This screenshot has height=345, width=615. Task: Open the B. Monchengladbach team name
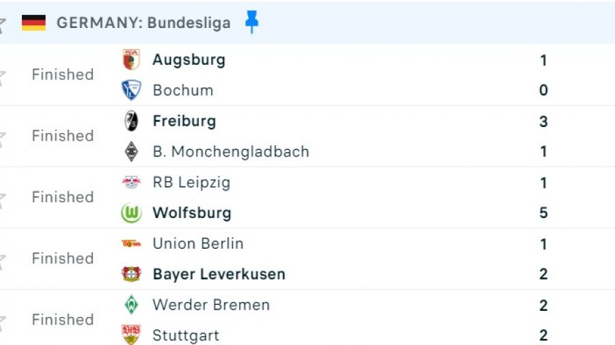point(231,152)
